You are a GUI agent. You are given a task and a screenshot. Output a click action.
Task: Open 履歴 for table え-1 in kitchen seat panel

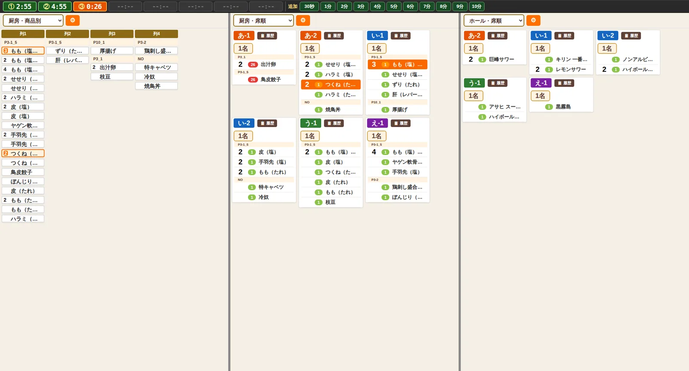(x=400, y=123)
